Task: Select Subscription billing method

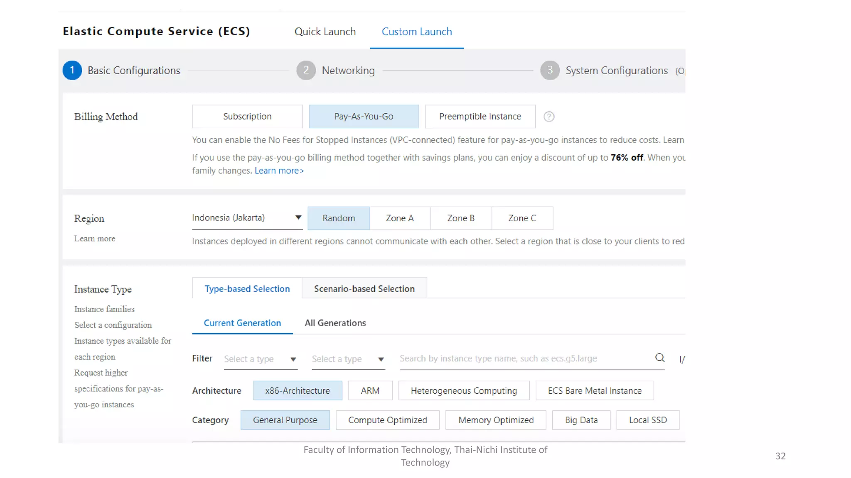Action: tap(247, 117)
